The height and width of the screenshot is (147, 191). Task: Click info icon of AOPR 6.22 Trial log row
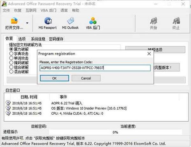click(x=8, y=103)
